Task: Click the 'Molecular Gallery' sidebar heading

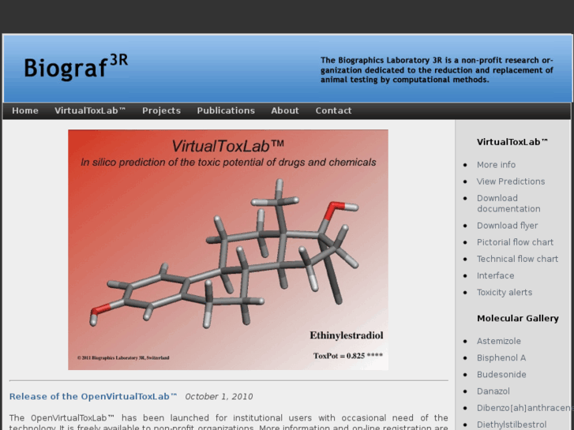Action: [x=518, y=319]
